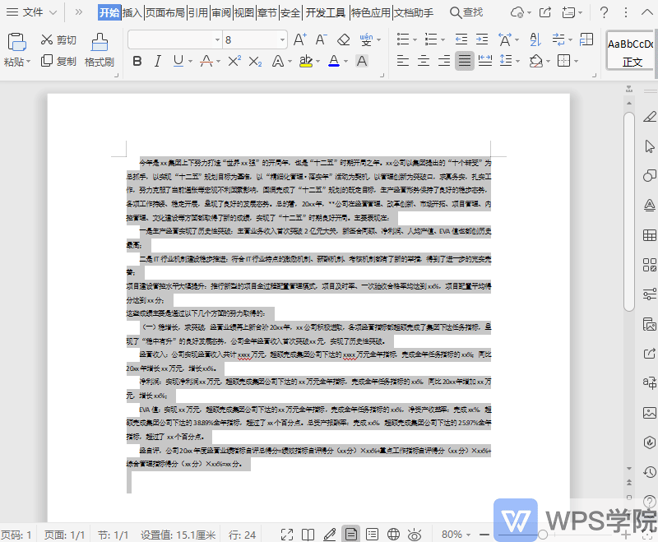Toggle Subscript formatting

click(255, 62)
